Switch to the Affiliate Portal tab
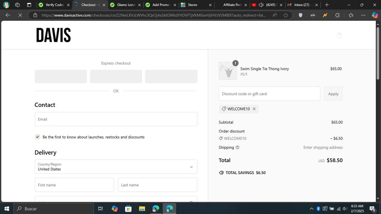This screenshot has width=381, height=214. [x=232, y=5]
